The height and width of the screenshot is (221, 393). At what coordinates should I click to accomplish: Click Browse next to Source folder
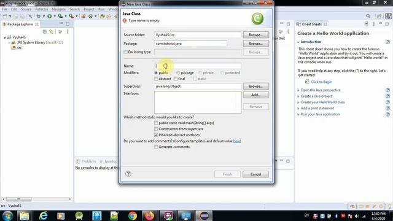pos(255,35)
